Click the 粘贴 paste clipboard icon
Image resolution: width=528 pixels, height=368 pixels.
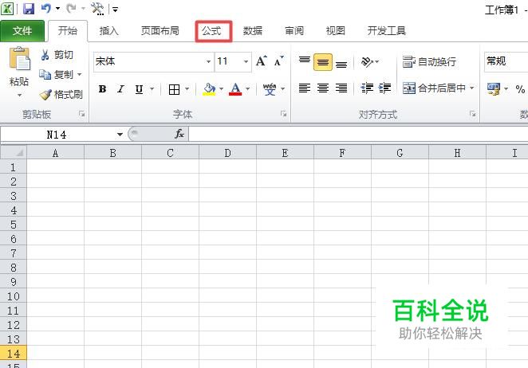[19, 59]
